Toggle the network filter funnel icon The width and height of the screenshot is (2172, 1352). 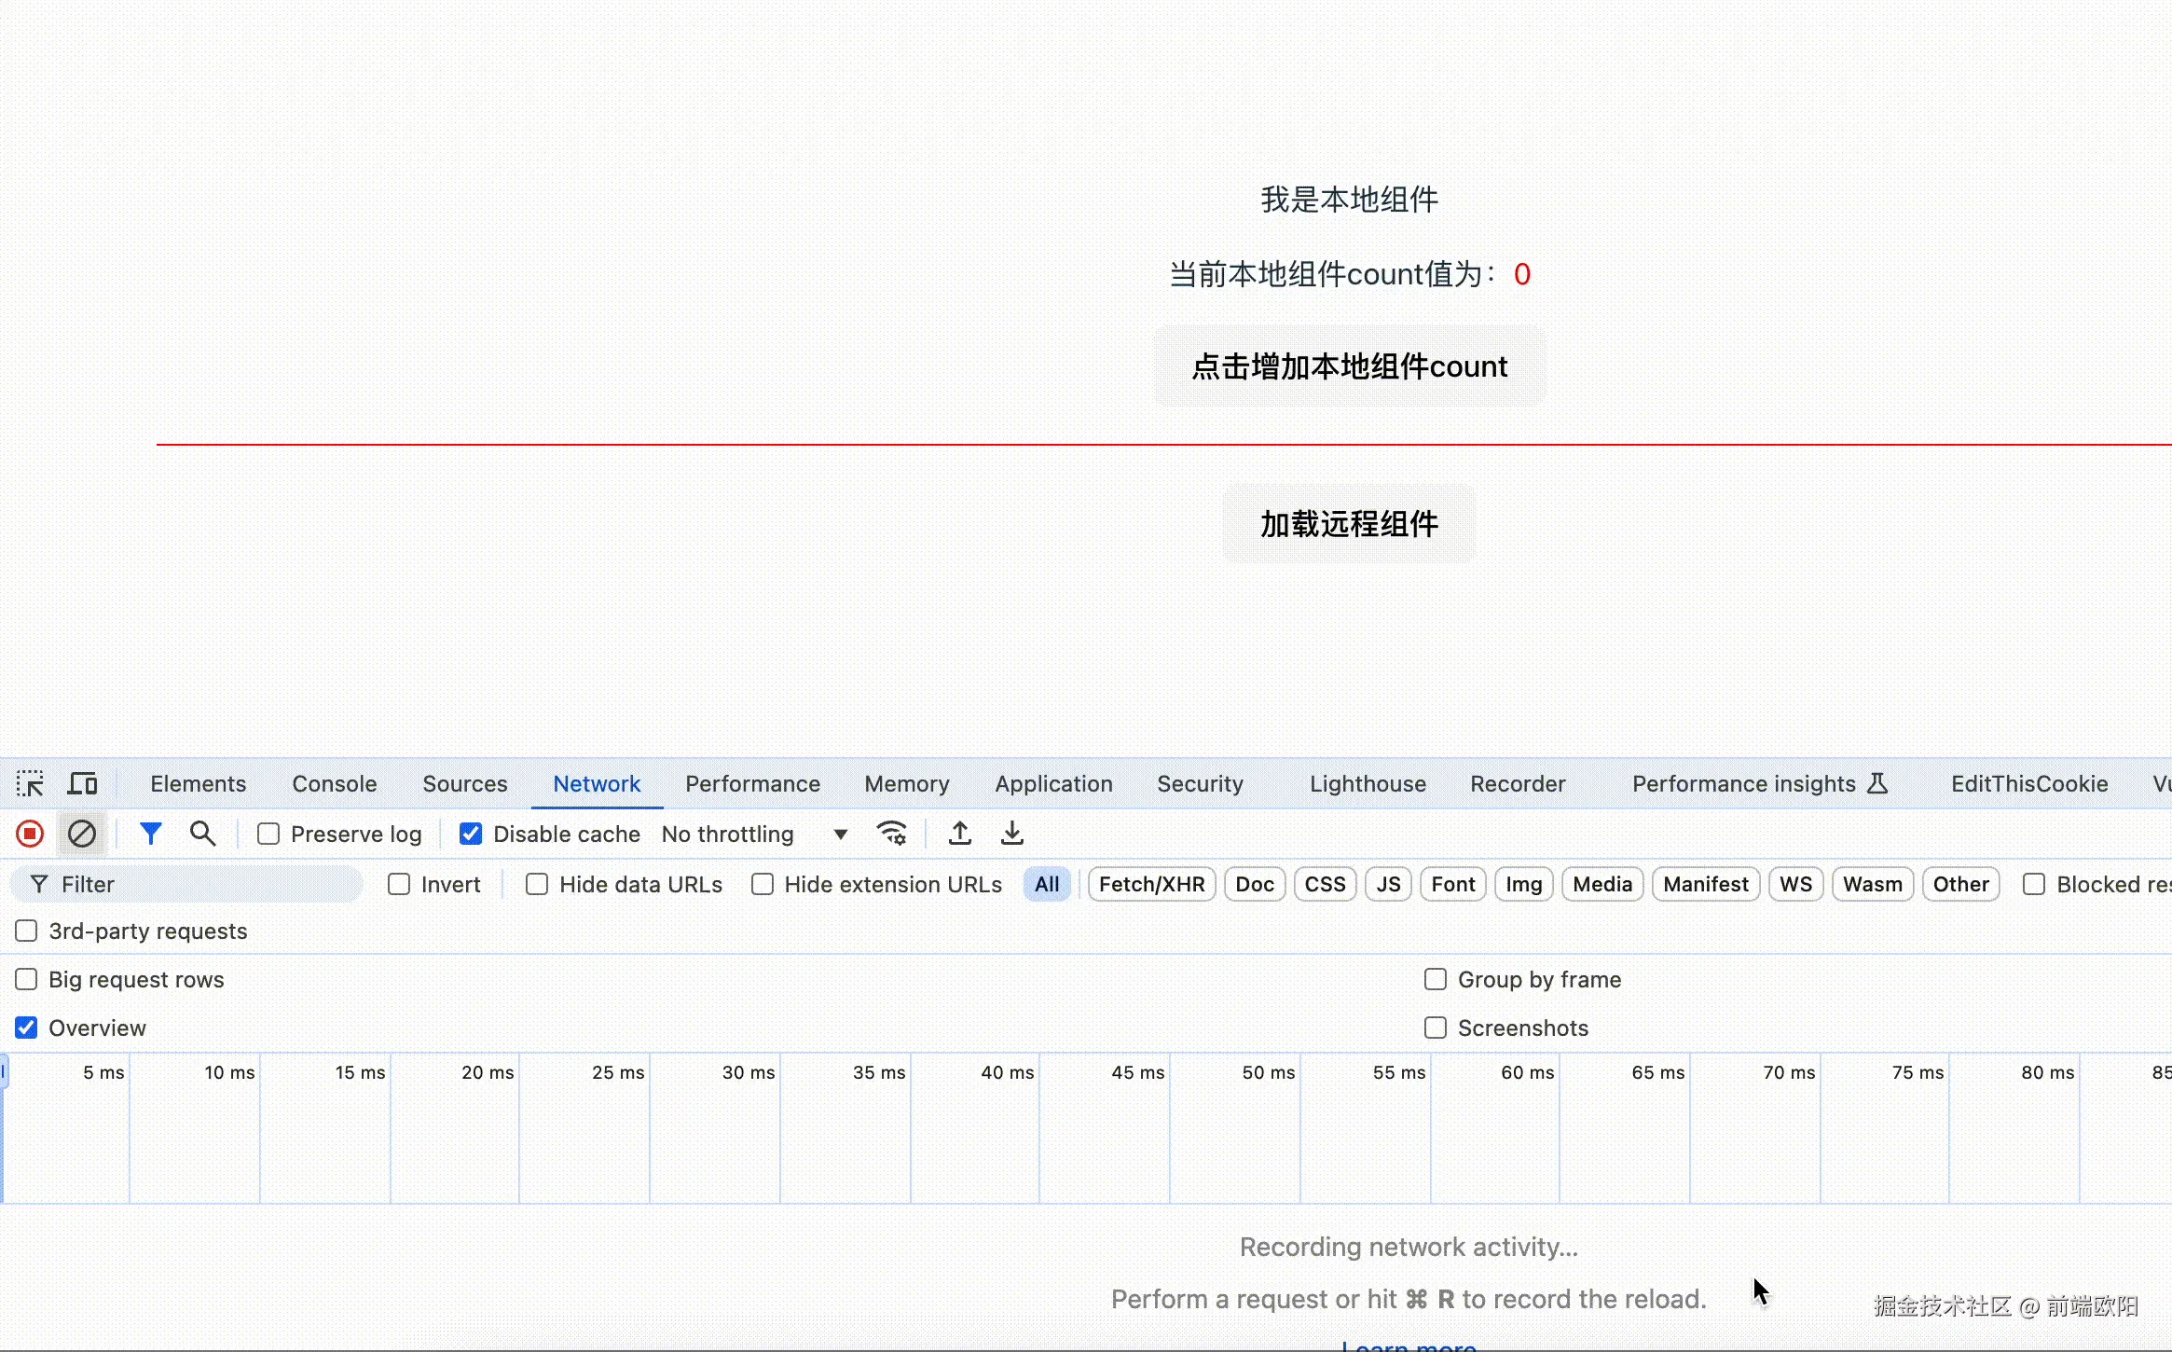[150, 834]
